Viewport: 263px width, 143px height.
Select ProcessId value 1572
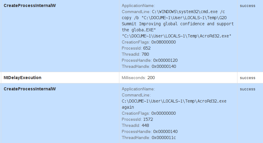coord(148,119)
